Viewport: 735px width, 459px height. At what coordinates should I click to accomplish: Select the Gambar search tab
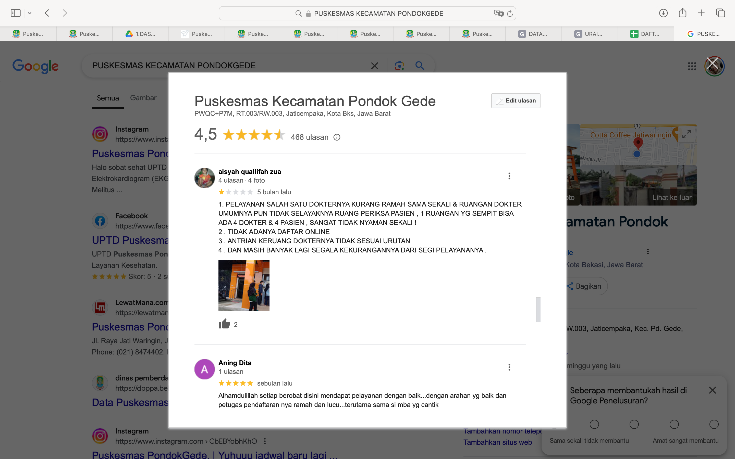(143, 98)
